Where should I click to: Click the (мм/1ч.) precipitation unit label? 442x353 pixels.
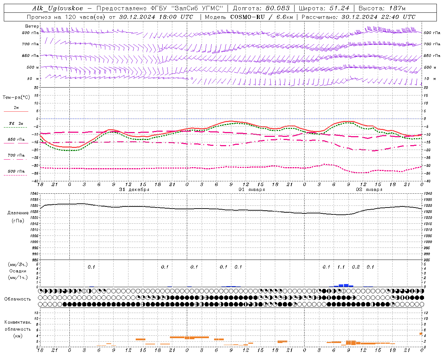pos(18,278)
